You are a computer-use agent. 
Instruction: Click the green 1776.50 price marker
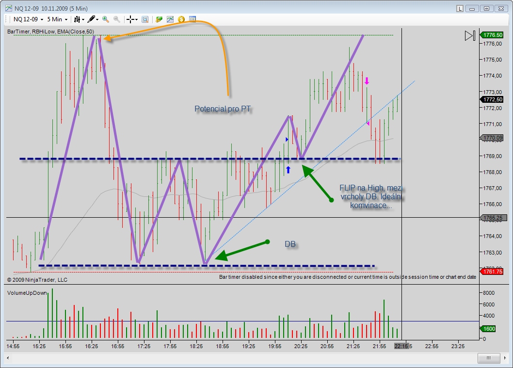(492, 35)
